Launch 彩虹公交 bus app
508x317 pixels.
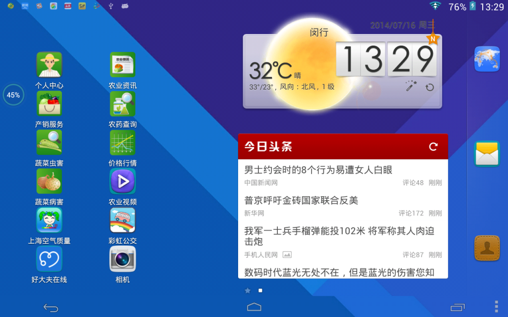pyautogui.click(x=123, y=220)
